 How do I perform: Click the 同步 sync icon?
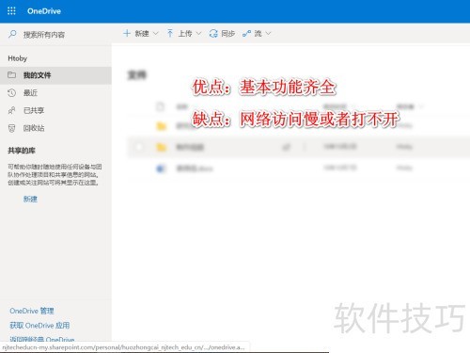click(213, 33)
